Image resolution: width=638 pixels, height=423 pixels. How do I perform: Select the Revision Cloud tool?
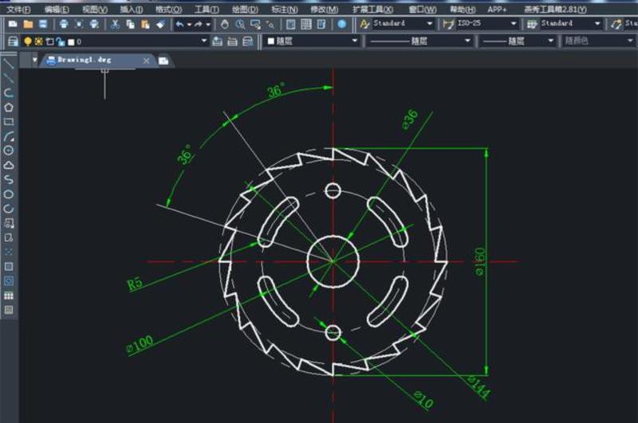coord(9,165)
